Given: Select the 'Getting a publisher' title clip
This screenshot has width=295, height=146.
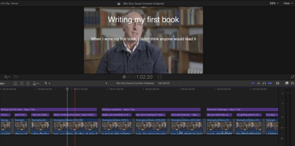Looking at the screenshot, I should 151,109.
